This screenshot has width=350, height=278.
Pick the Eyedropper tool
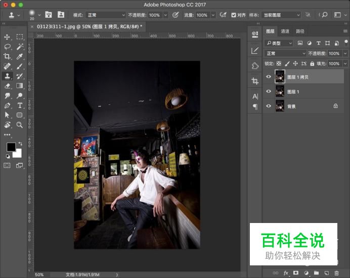coord(20,57)
